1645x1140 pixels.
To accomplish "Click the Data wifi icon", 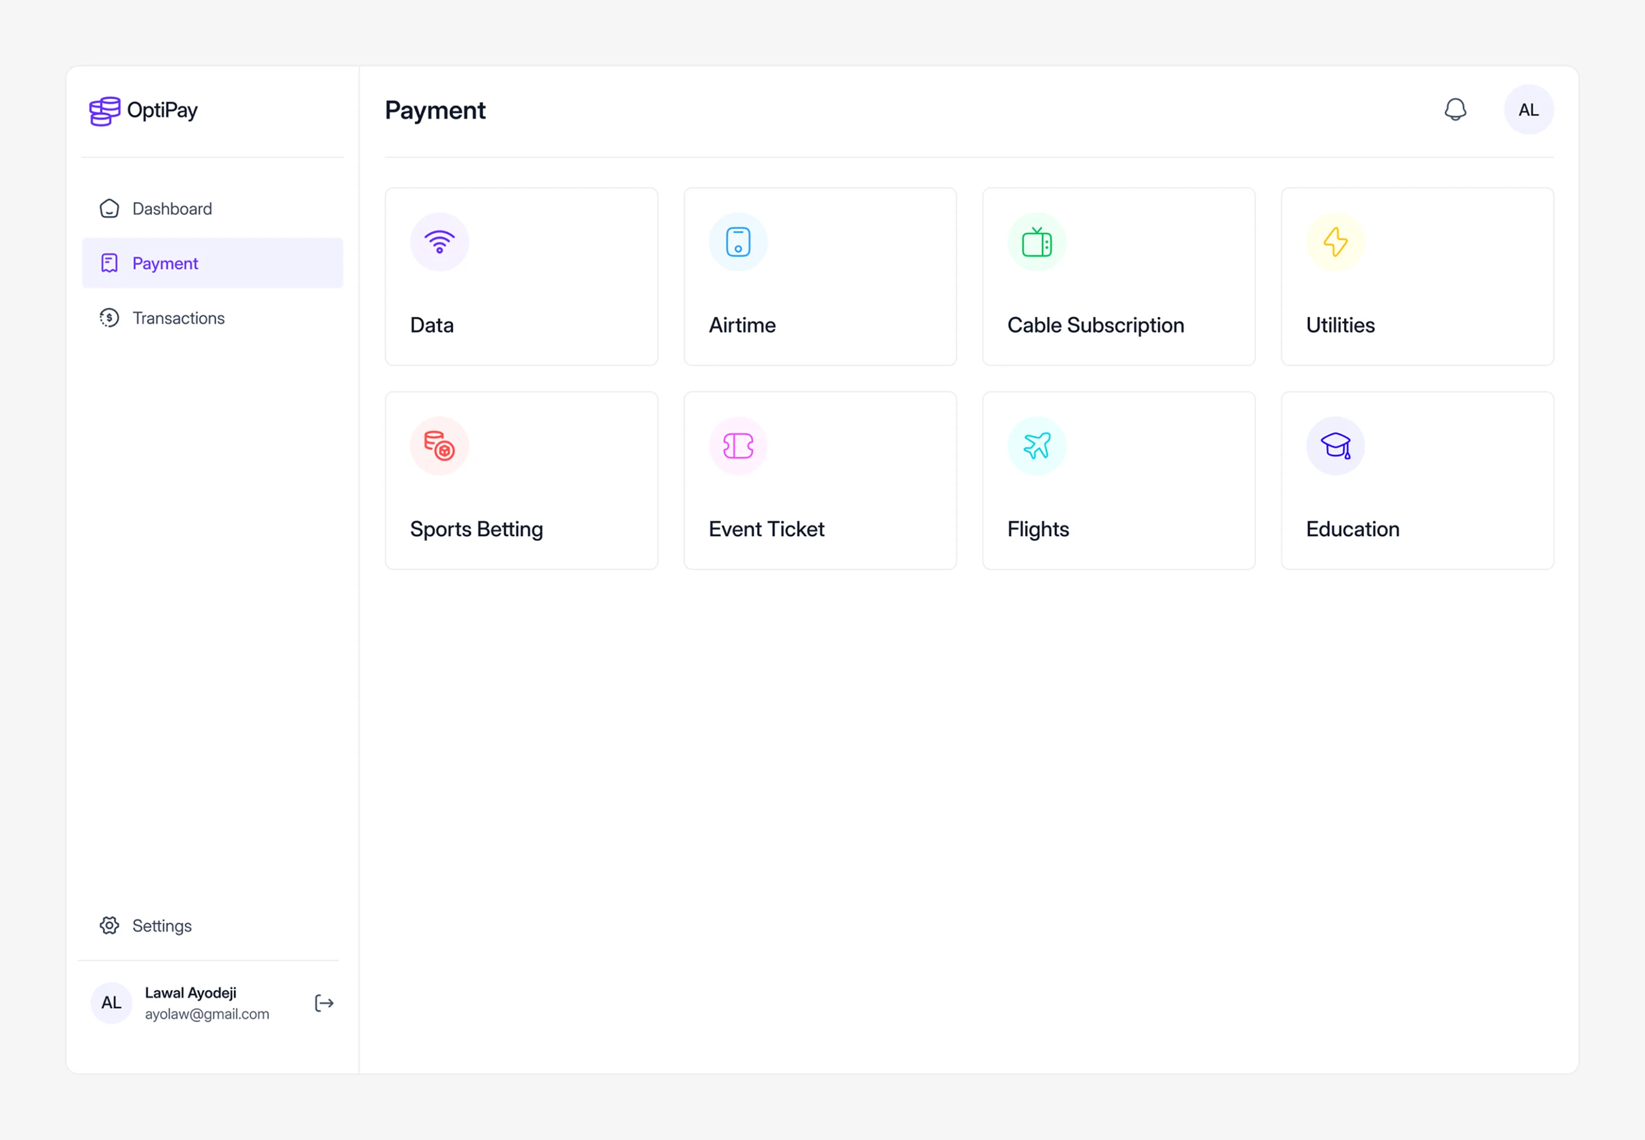I will pos(439,242).
